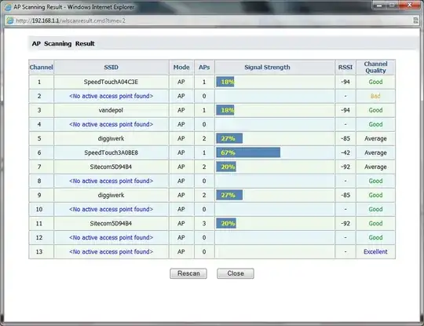The width and height of the screenshot is (424, 326).
Task: Click the -42 RSSI value
Action: [x=345, y=152]
